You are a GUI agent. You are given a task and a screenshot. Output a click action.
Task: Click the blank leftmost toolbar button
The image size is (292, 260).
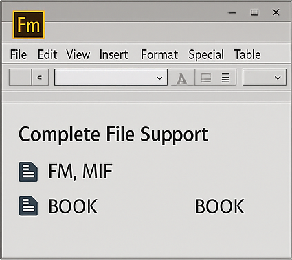point(20,78)
